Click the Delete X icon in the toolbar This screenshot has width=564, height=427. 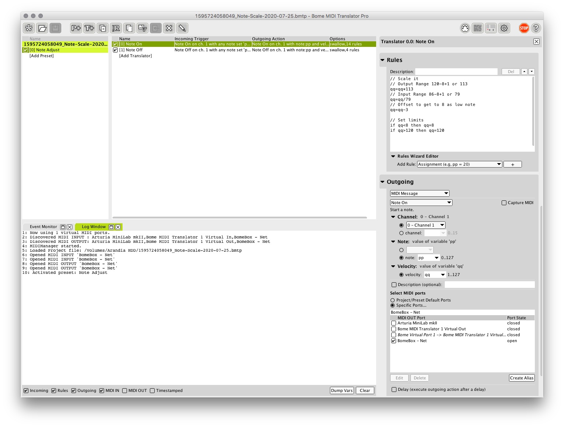[x=169, y=28]
